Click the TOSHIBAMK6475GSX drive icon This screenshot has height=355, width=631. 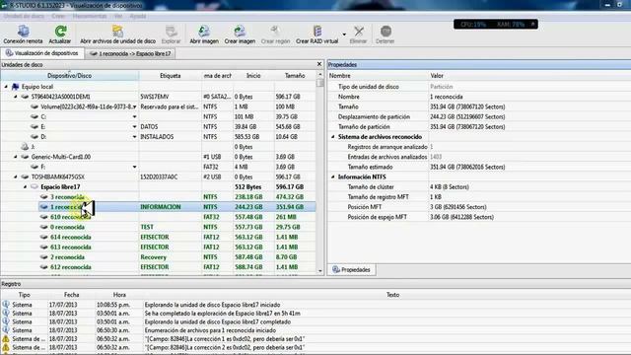(x=25, y=177)
